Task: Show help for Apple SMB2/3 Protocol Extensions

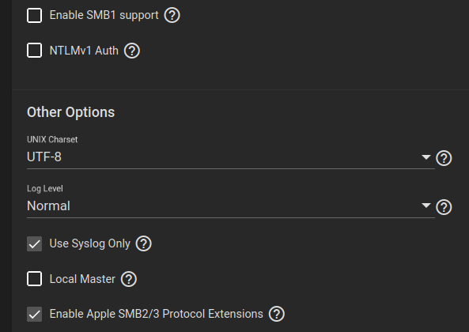Action: (x=277, y=314)
